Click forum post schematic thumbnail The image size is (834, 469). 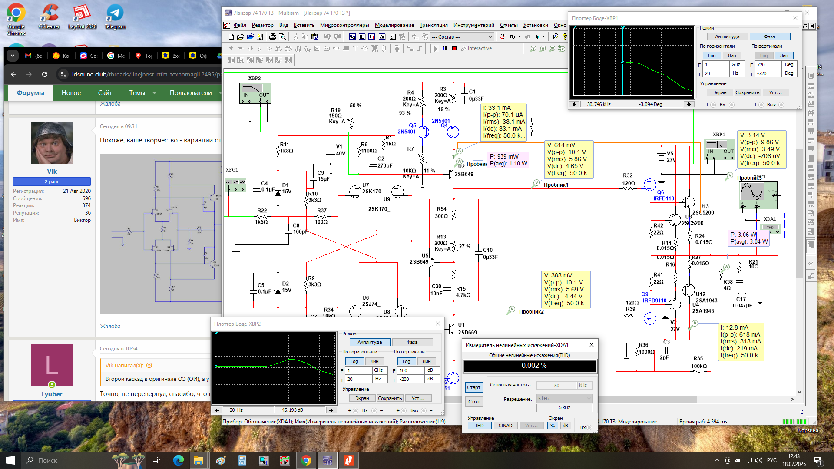coord(160,234)
